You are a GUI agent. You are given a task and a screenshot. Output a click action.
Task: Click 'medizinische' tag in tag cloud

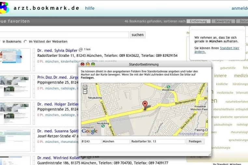click(x=225, y=93)
